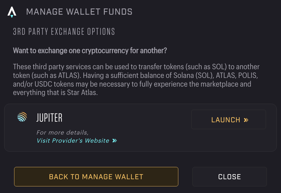Click the JUPITER provider name
This screenshot has height=193, width=281.
coord(49,118)
